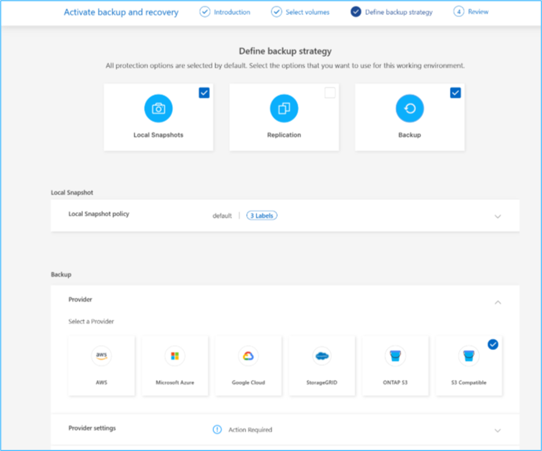Collapse the Provider section chevron
Image resolution: width=542 pixels, height=451 pixels.
coord(498,302)
